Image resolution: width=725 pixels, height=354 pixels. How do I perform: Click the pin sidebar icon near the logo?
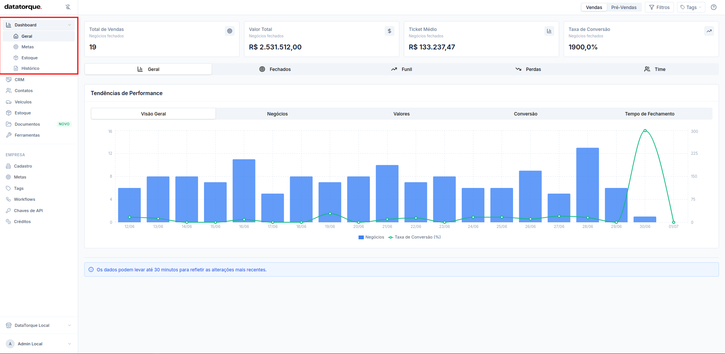(x=68, y=7)
